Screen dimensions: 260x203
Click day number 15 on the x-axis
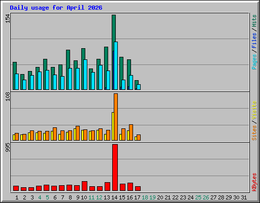coord(122,197)
